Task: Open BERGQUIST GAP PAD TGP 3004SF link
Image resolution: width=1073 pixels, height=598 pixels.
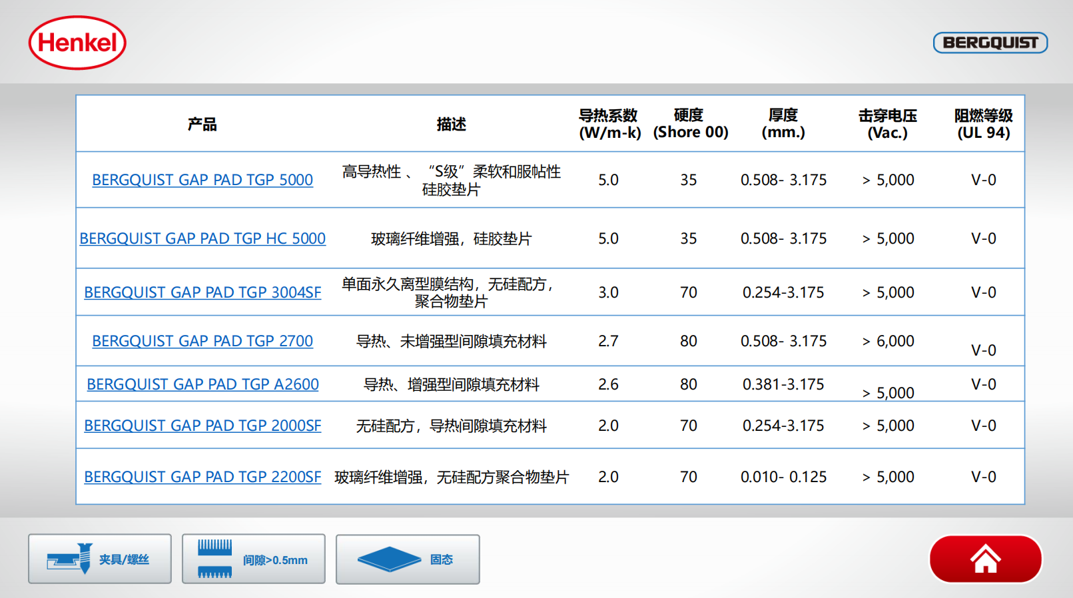Action: pos(202,292)
